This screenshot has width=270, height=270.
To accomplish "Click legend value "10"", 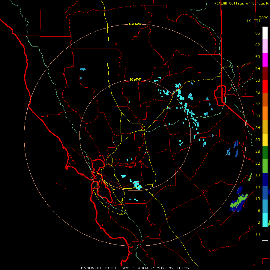I will (258, 199).
